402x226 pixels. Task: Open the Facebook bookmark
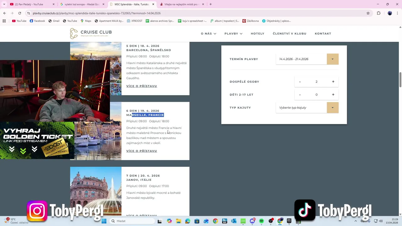pyautogui.click(x=37, y=21)
